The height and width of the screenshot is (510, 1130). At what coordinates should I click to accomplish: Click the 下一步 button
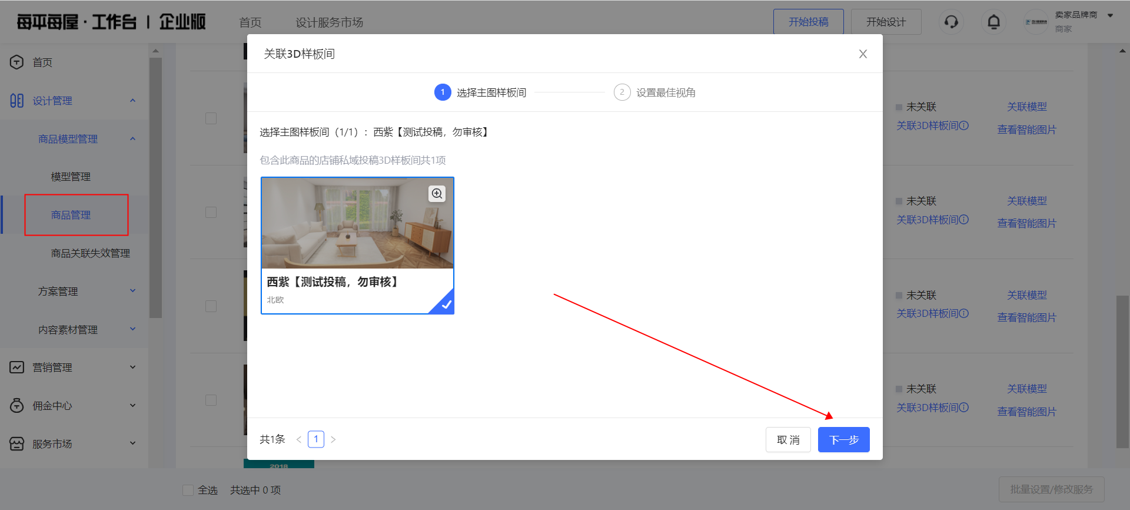(844, 440)
